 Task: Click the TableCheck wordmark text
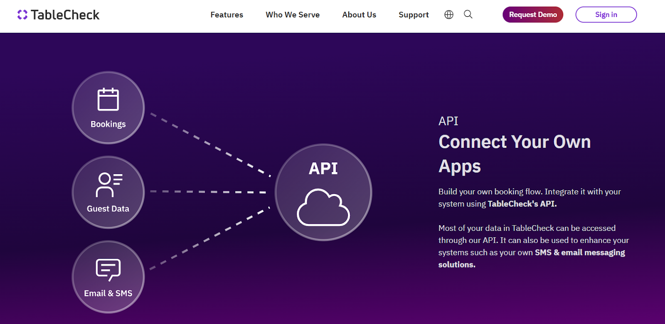point(65,15)
